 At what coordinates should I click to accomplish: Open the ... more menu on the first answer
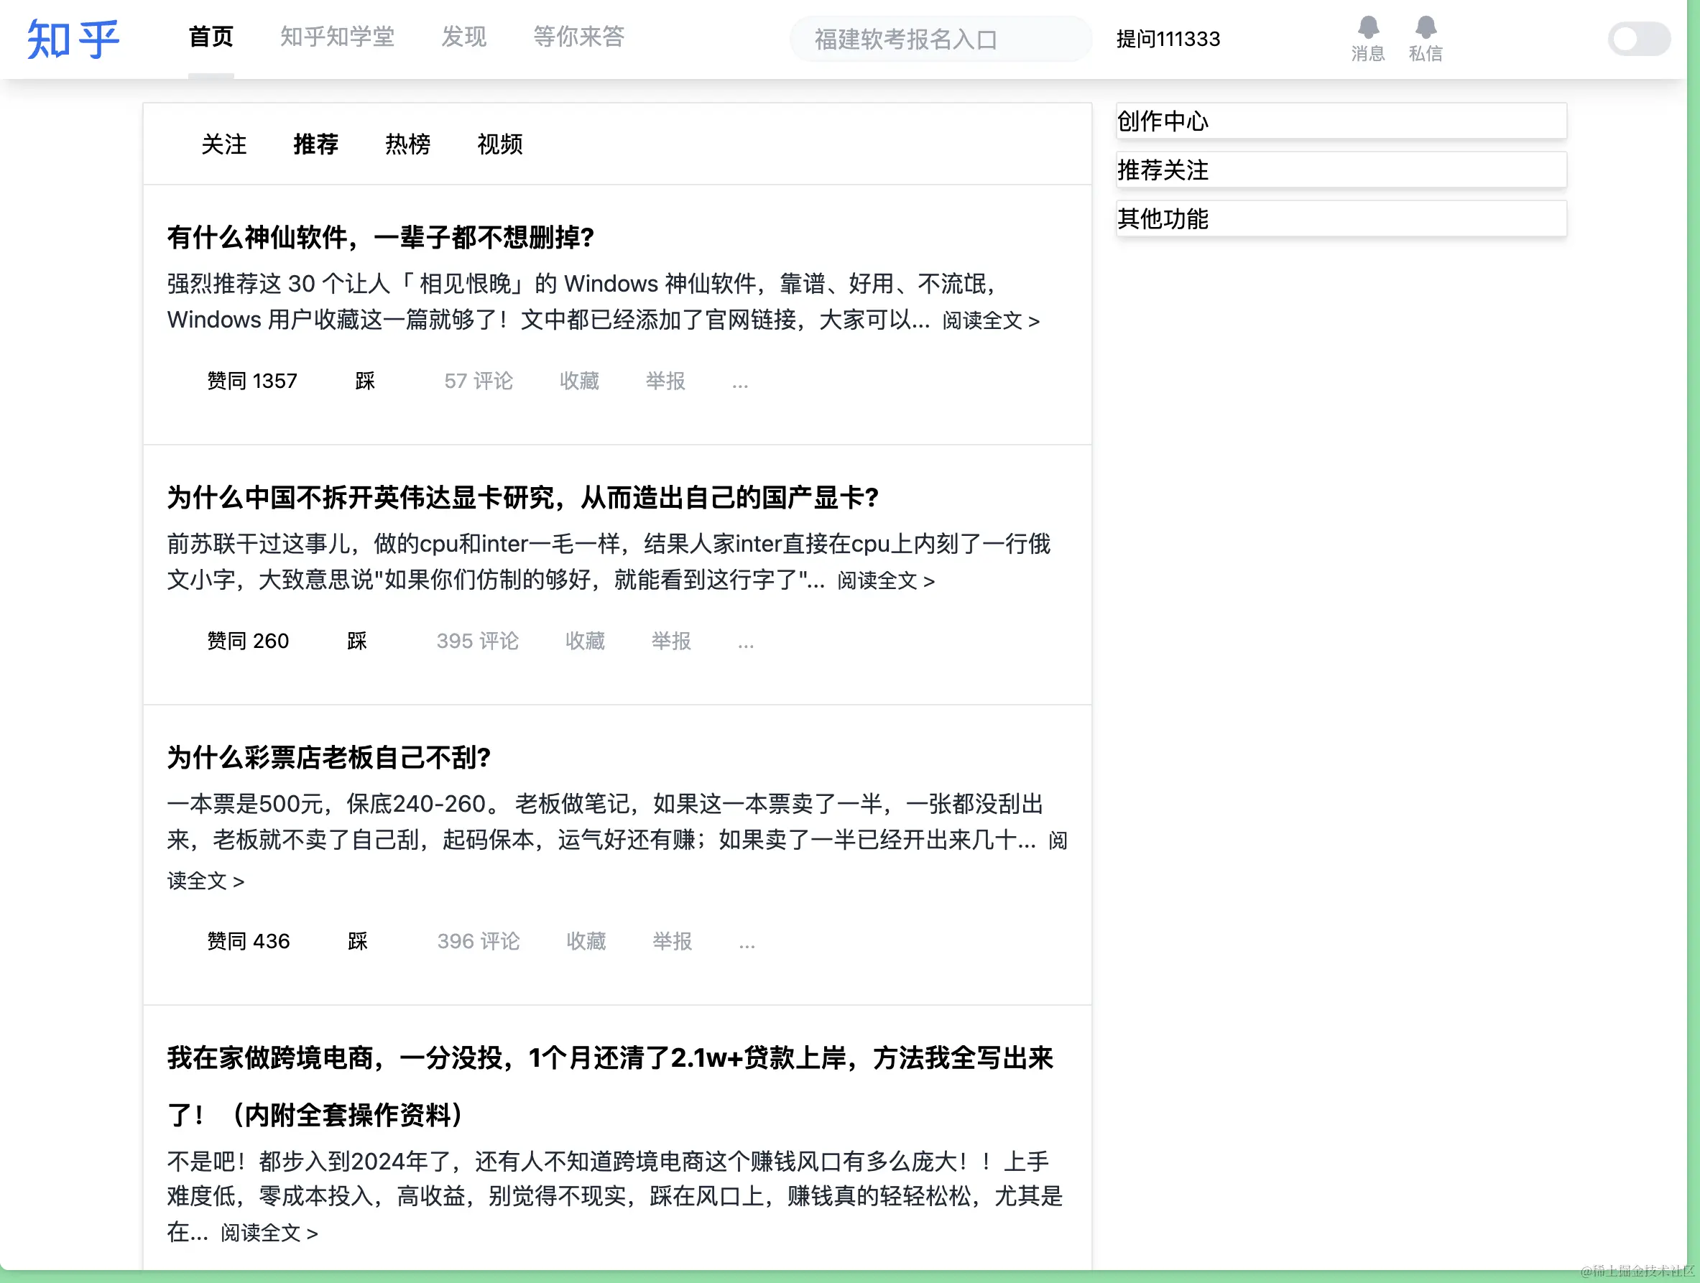click(739, 382)
